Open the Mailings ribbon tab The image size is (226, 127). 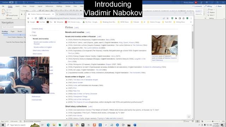(x=59, y=6)
